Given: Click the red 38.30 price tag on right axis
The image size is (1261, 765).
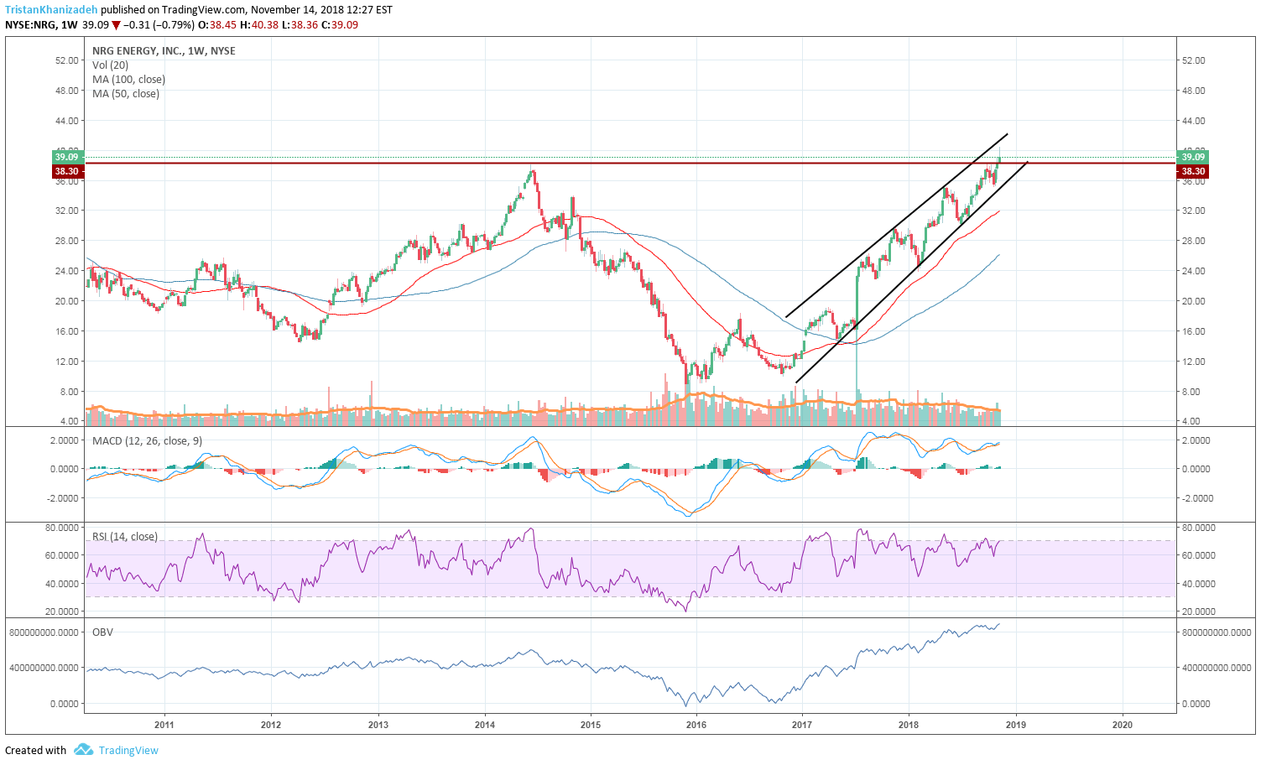Looking at the screenshot, I should [1192, 171].
